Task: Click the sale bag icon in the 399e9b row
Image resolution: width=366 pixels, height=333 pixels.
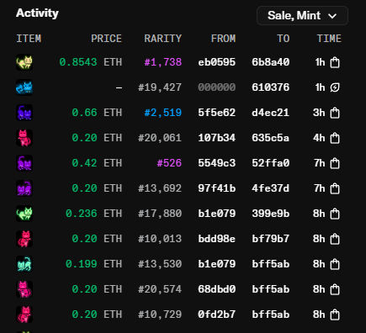Action: pyautogui.click(x=335, y=214)
